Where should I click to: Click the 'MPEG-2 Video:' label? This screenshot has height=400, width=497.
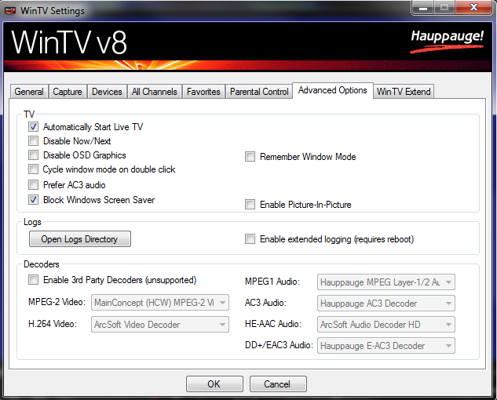tap(57, 302)
